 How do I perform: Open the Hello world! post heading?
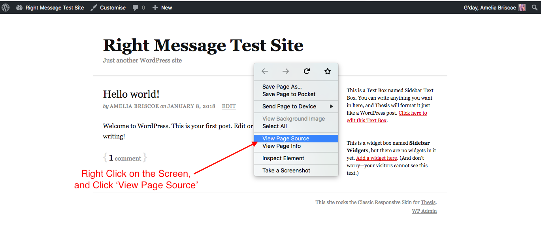(131, 94)
